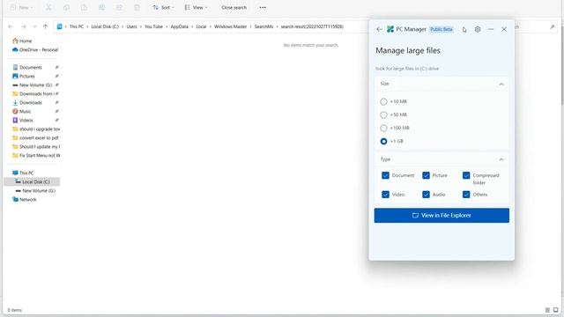This screenshot has height=317, width=564.
Task: Click the Delete trash icon
Action: click(137, 8)
